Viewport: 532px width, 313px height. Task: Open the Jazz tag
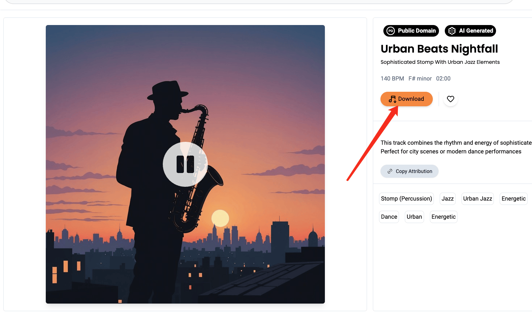click(x=448, y=199)
